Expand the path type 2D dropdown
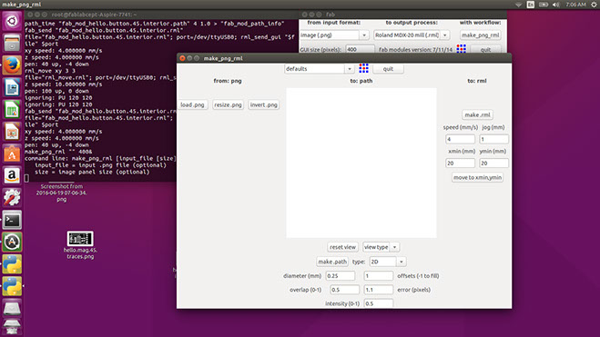600x337 pixels. coord(387,262)
